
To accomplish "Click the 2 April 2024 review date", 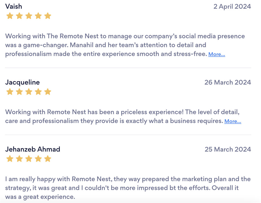I will tap(232, 7).
